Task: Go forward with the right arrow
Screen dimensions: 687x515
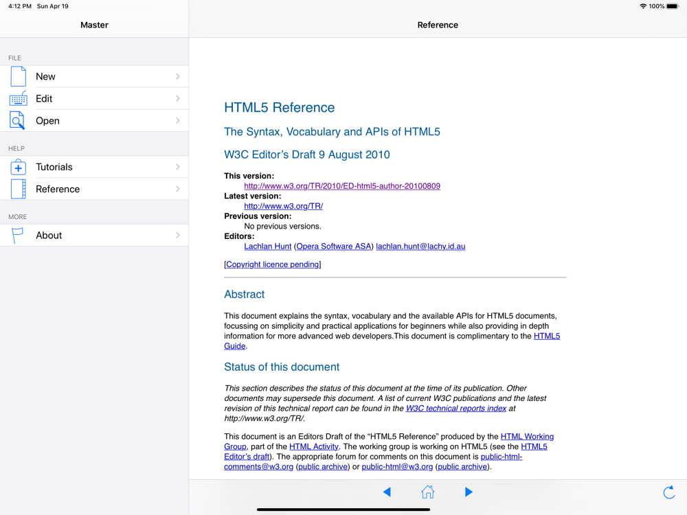Action: point(469,492)
